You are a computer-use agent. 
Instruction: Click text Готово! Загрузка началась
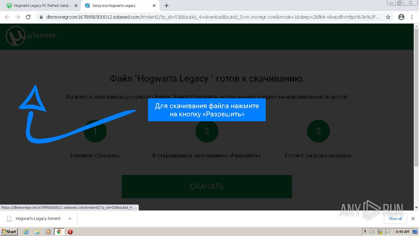click(x=318, y=155)
